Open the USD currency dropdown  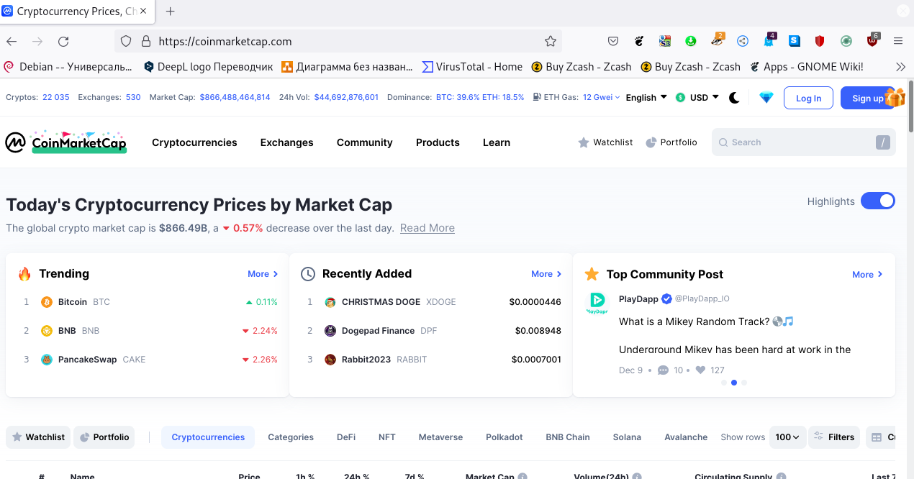697,98
